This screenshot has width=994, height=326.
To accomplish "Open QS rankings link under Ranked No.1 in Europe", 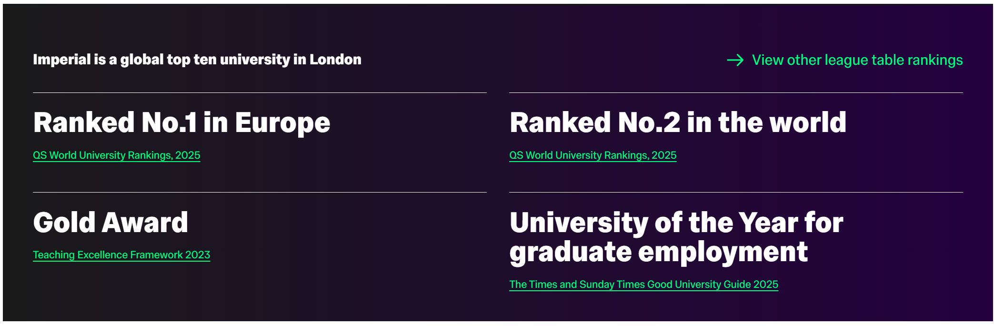I will pos(116,155).
